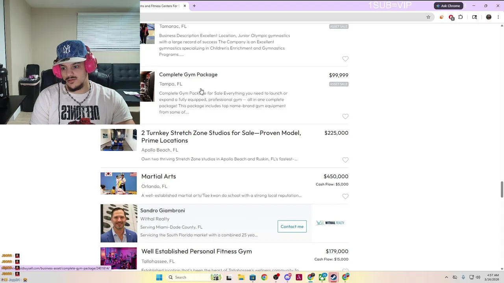The image size is (504, 283).
Task: Open the Personal Fitness Gym thumbnail
Action: 119,258
